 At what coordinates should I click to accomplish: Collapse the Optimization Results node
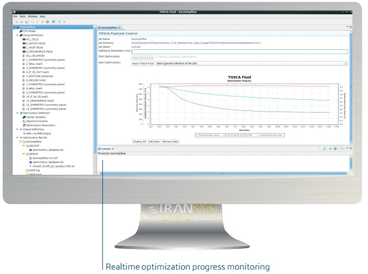pos(17,138)
